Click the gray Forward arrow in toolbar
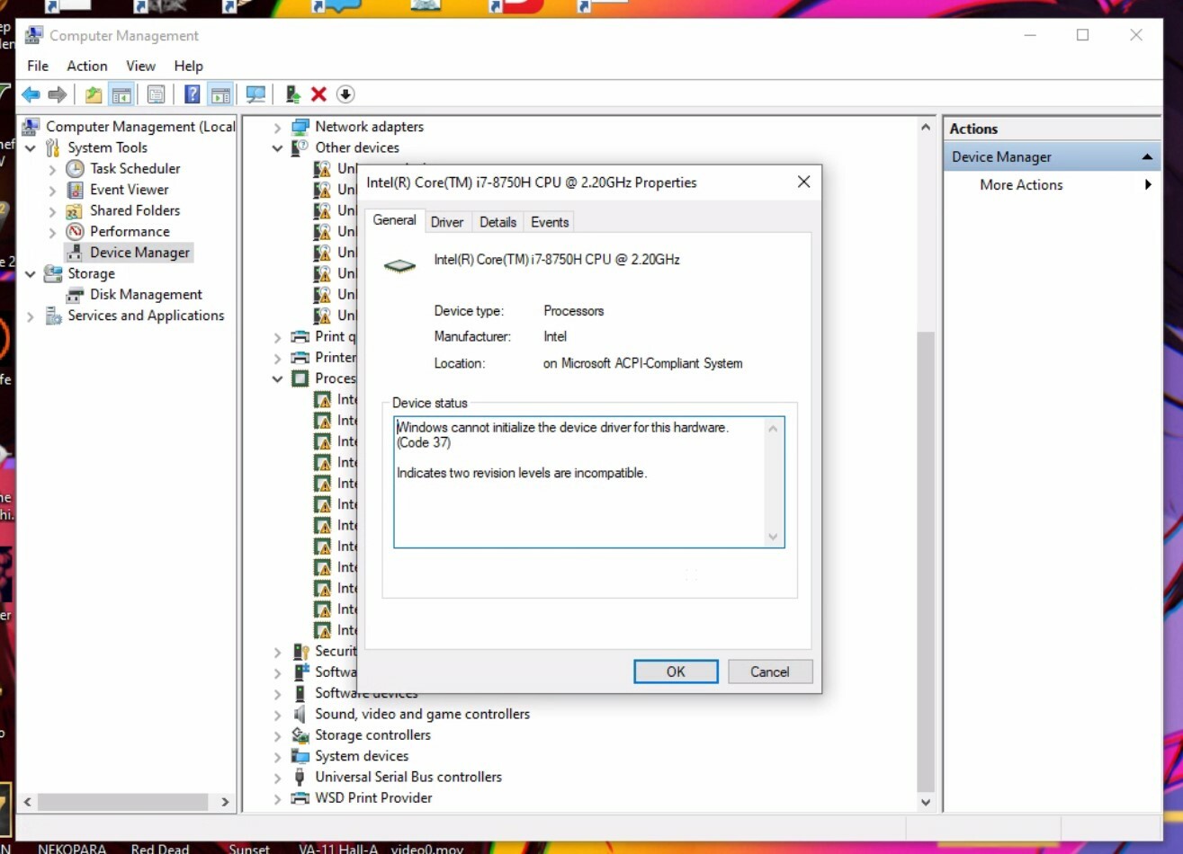 coord(58,94)
